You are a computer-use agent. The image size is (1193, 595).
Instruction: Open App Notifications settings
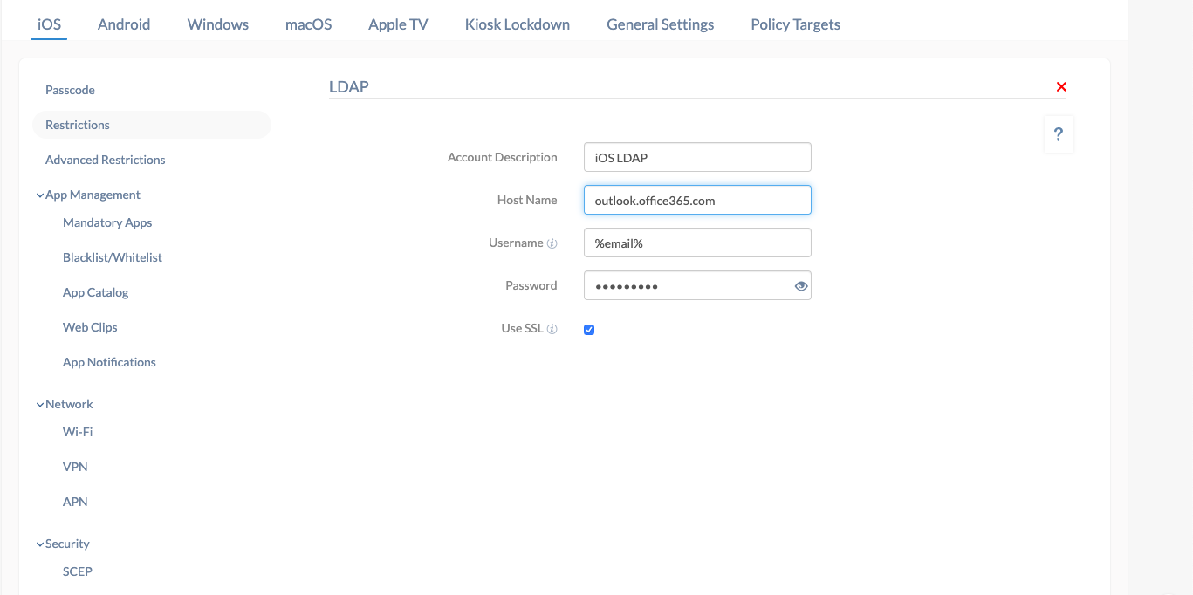pos(109,362)
